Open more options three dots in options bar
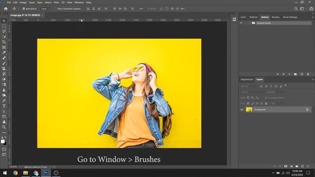315x177 pixels. point(141,9)
